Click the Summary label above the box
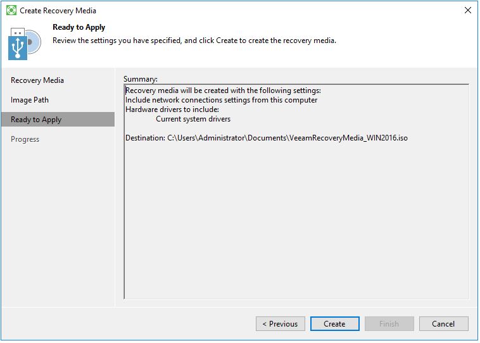This screenshot has width=480, height=343. tap(141, 79)
